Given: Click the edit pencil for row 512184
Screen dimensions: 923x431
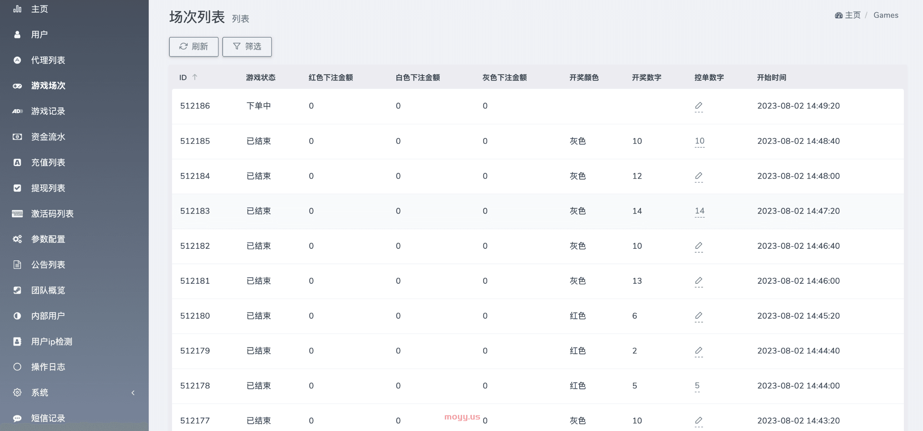Looking at the screenshot, I should click(x=699, y=176).
